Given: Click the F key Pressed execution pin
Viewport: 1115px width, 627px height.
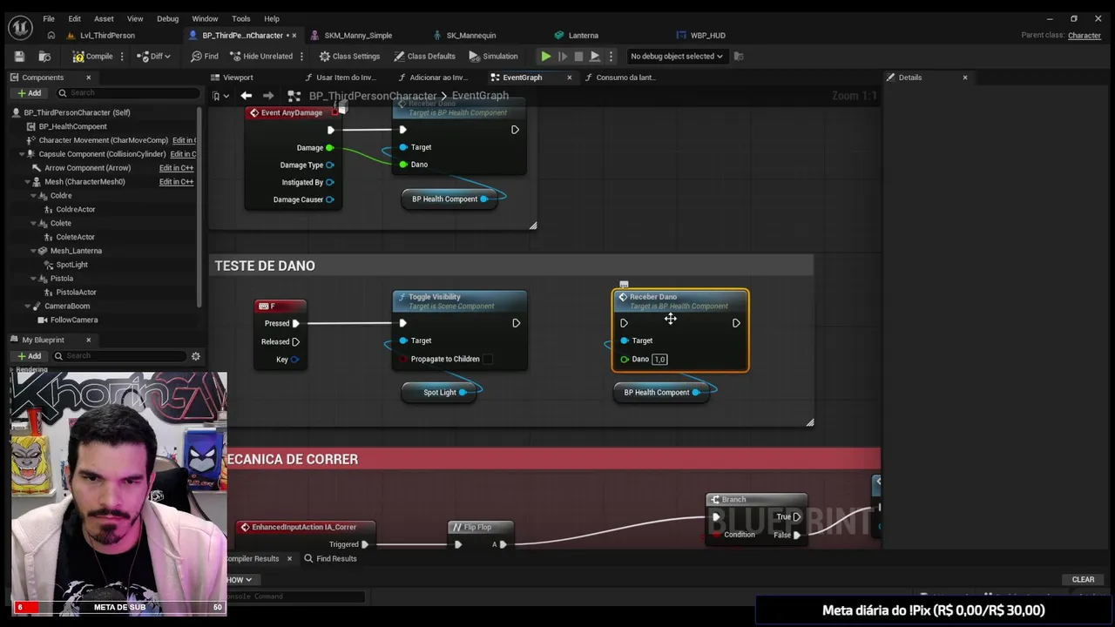Looking at the screenshot, I should pyautogui.click(x=296, y=323).
